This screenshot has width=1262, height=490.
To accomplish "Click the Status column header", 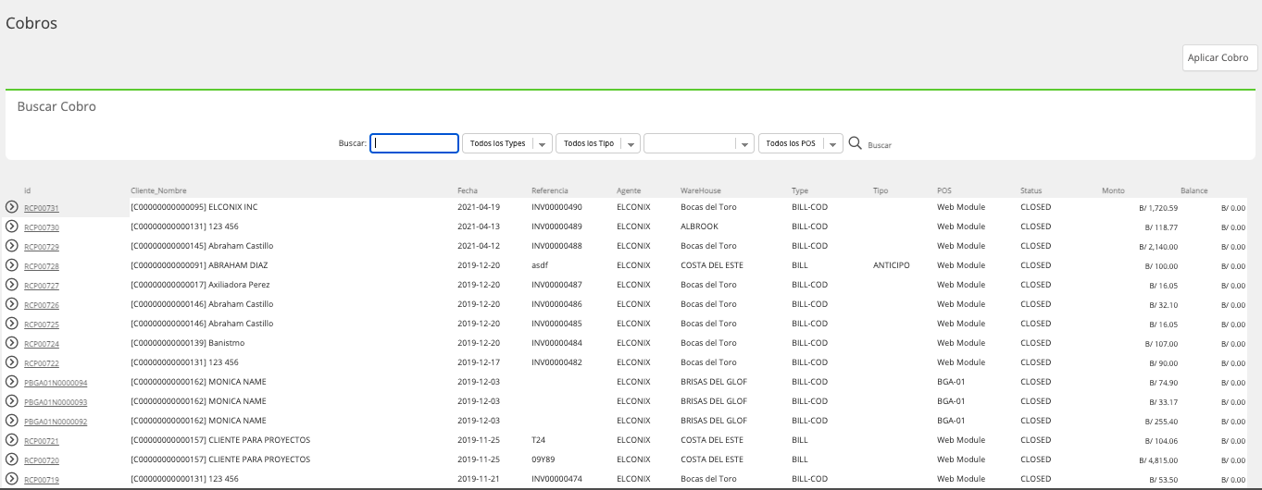I will click(x=1031, y=190).
